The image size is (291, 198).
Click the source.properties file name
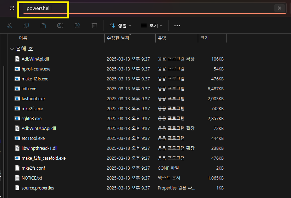38,188
